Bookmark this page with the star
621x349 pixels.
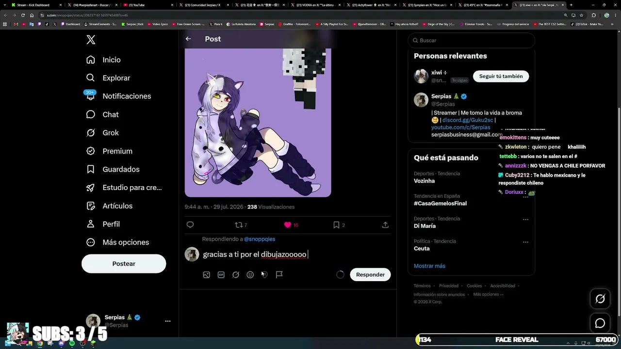pyautogui.click(x=582, y=15)
